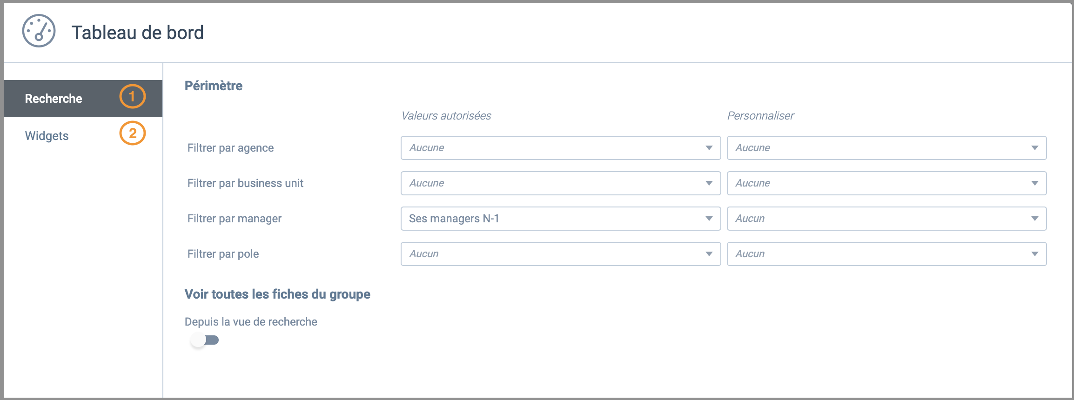Click the 'Périmètre' heading
Image resolution: width=1074 pixels, height=400 pixels.
point(214,86)
